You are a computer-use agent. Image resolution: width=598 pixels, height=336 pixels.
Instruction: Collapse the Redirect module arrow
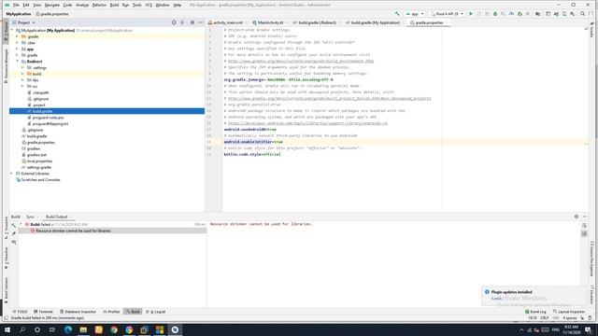17,61
